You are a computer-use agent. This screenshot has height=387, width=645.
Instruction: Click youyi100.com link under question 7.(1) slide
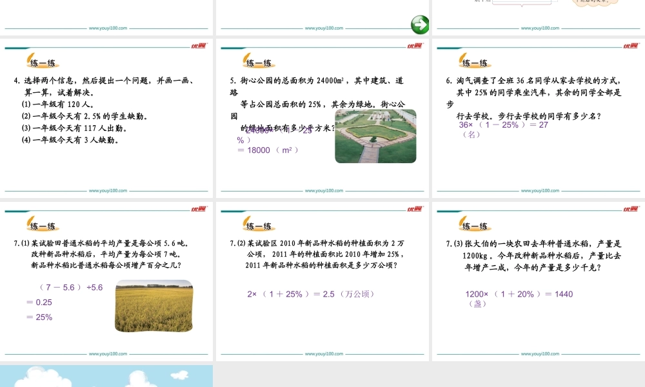click(x=108, y=354)
